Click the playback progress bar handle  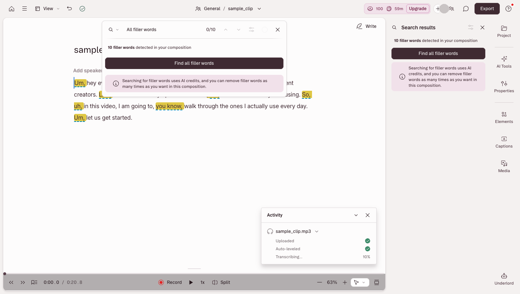pos(5,274)
